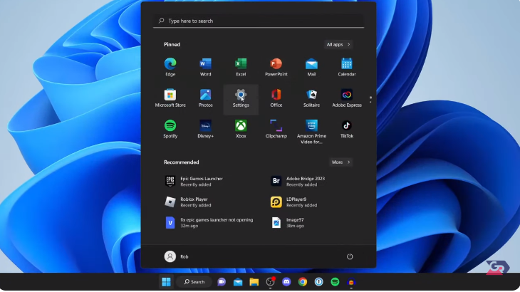Viewport: 520px width, 292px height.
Task: Open the Photos app
Action: point(205,98)
